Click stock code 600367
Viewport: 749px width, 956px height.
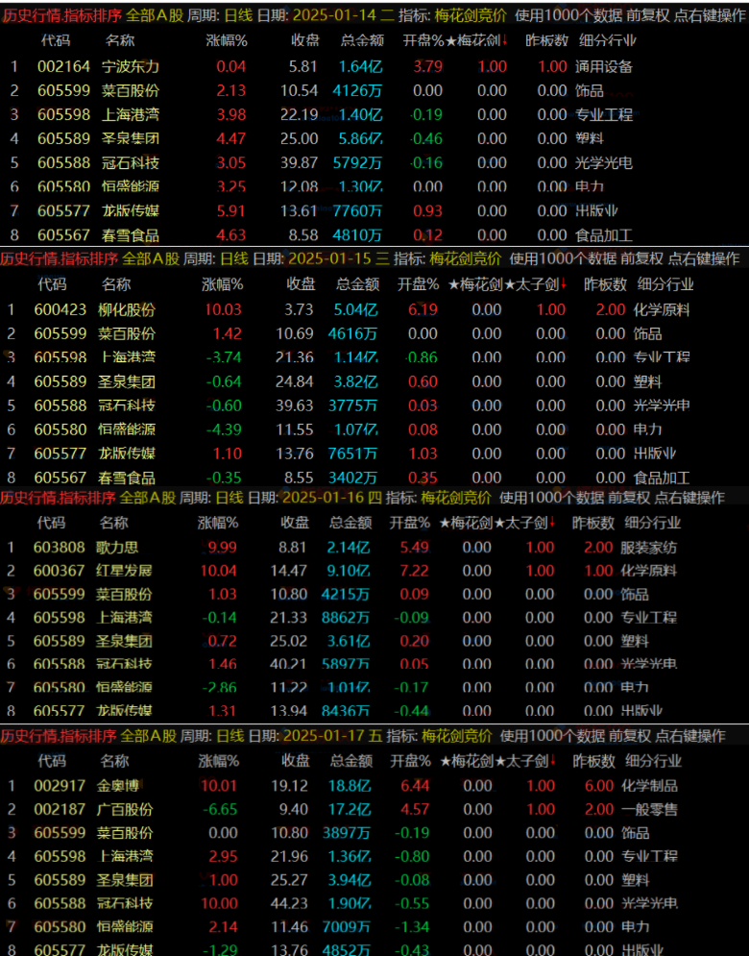(x=60, y=571)
